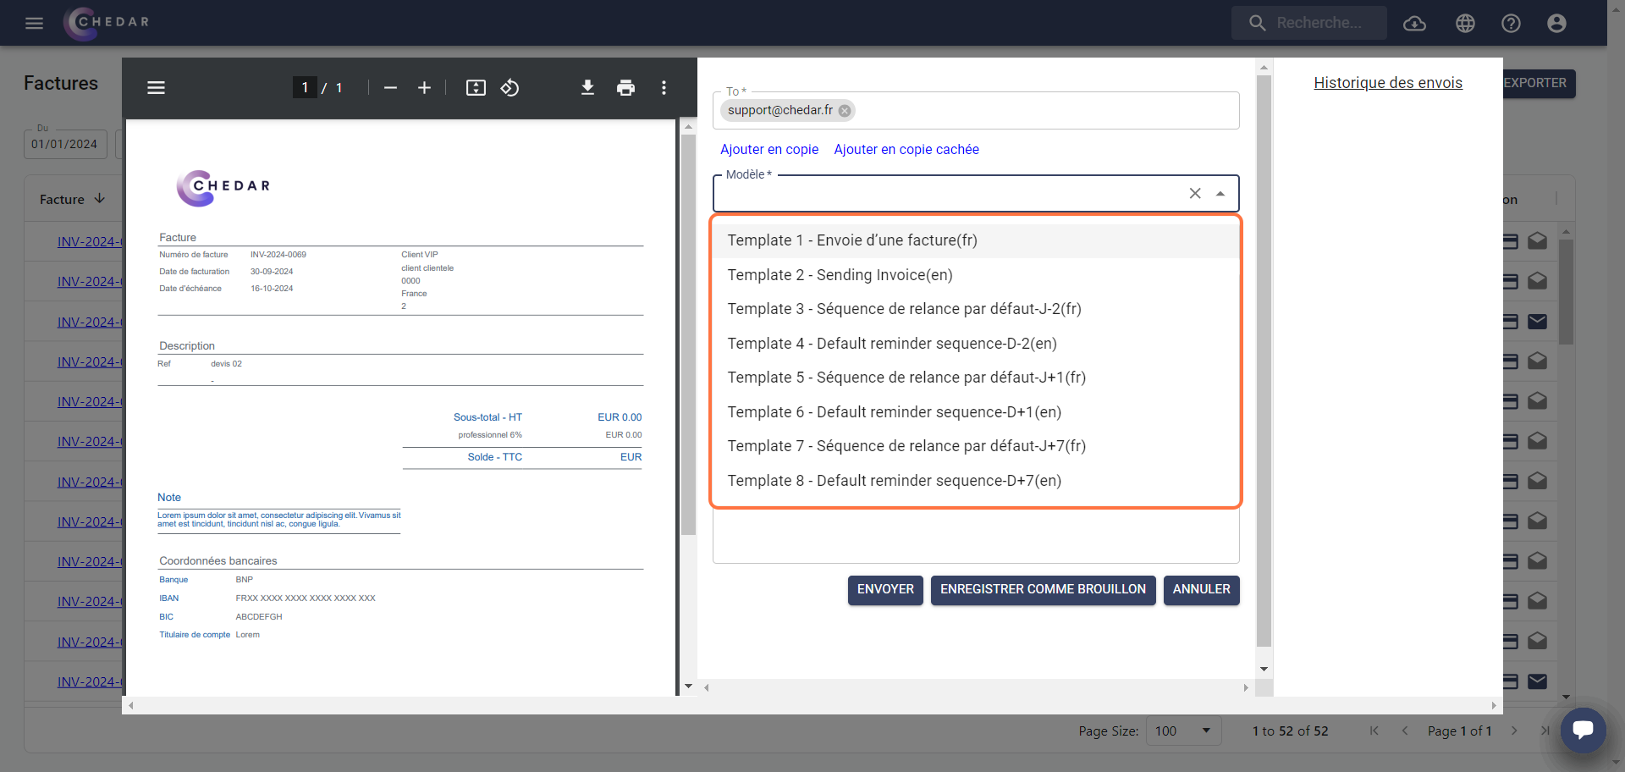Rotate the PDF counterclockwise
1625x772 pixels.
pos(510,88)
